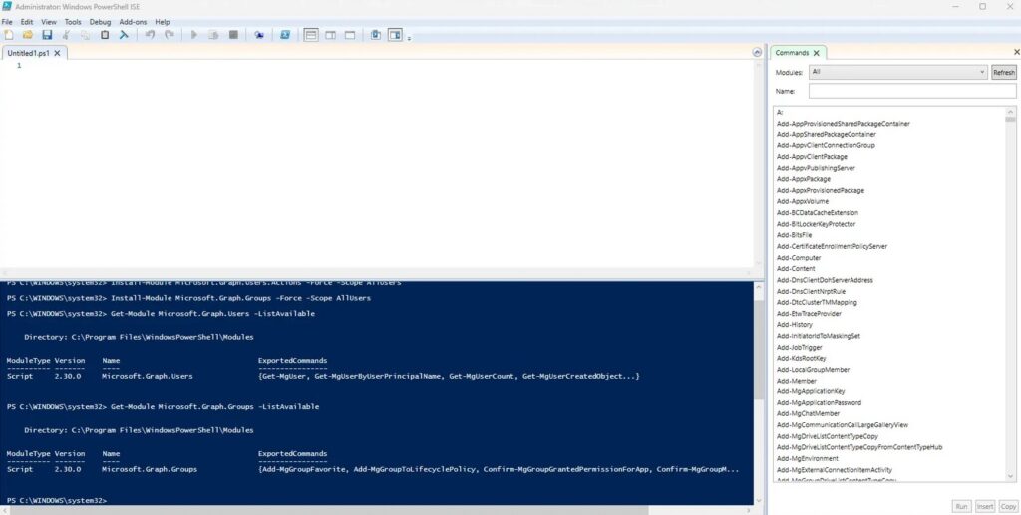Click the New Remote PowerShell Tab icon
The image size is (1021, 515).
pos(259,35)
